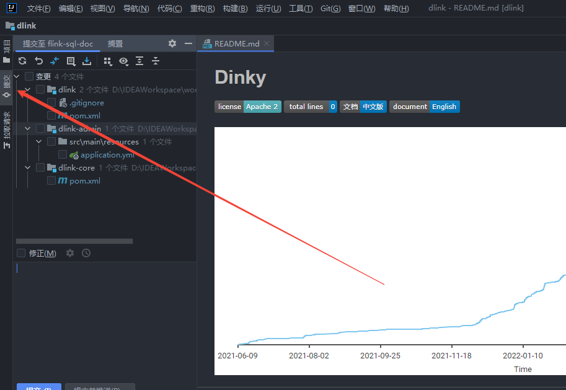Focus the commit message text area
Image resolution: width=566 pixels, height=390 pixels.
click(x=105, y=321)
